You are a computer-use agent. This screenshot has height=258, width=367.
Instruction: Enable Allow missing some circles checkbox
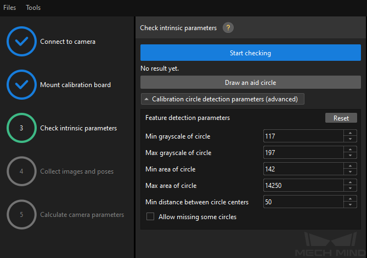(x=150, y=216)
